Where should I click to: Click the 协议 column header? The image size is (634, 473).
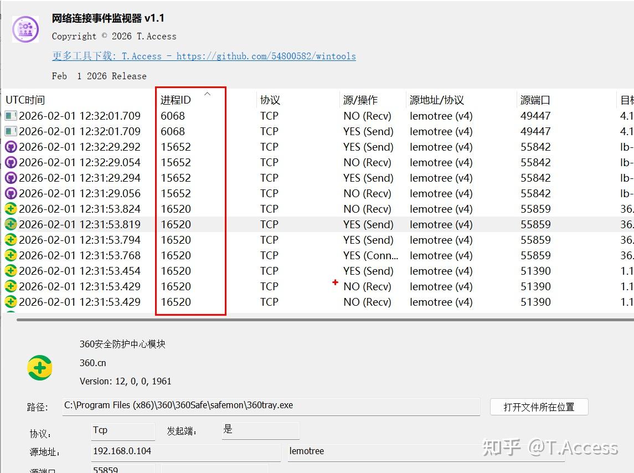click(270, 100)
